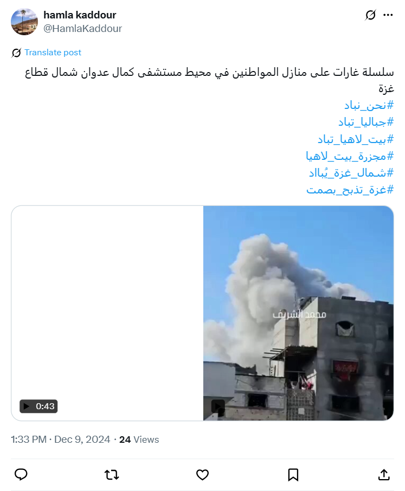This screenshot has height=491, width=405.
Task: Repost this tweet using the retweet icon
Action: [112, 475]
